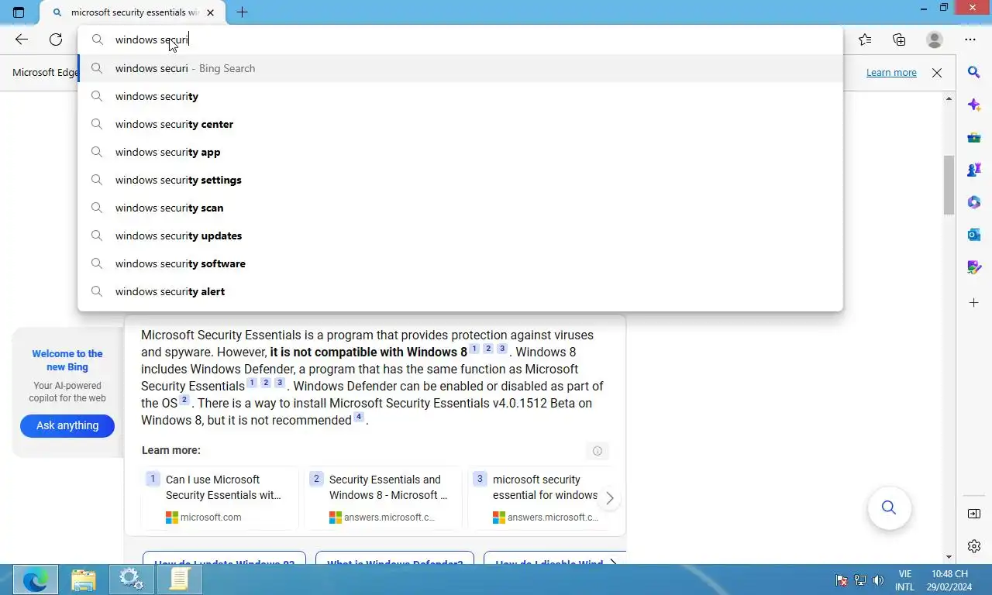Close the microsoft security essentials tab
The width and height of the screenshot is (992, 595).
(x=210, y=12)
